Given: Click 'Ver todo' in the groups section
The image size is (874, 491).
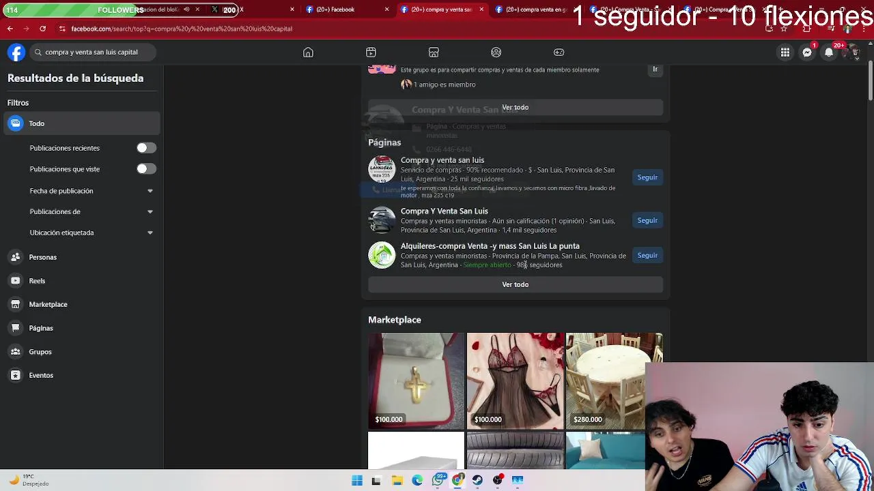Looking at the screenshot, I should click(x=516, y=107).
